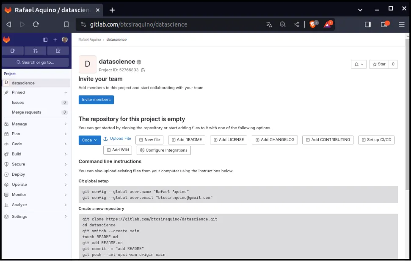Expand the Operate menu

(x=36, y=185)
